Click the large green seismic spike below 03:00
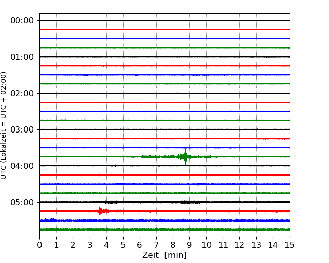Image resolution: width=329 pixels, height=263 pixels. click(x=185, y=157)
